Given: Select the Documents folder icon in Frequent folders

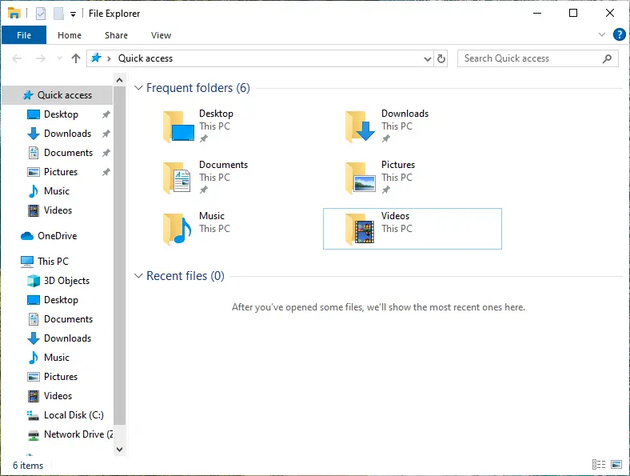Looking at the screenshot, I should click(x=177, y=178).
